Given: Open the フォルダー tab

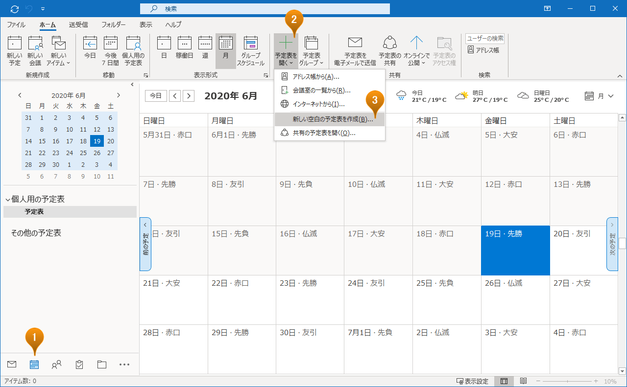Looking at the screenshot, I should pos(114,24).
